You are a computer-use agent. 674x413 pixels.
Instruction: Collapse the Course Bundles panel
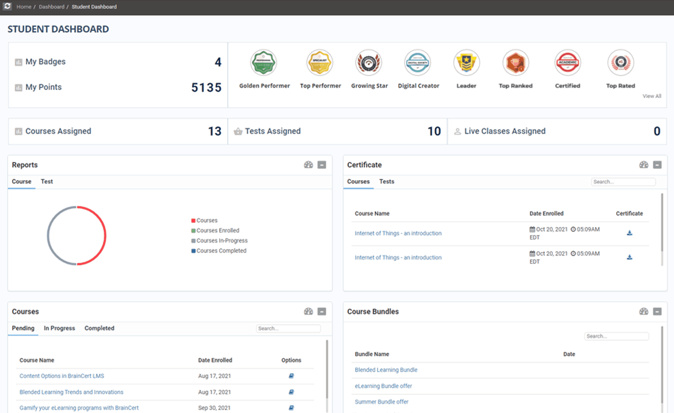[x=657, y=311]
